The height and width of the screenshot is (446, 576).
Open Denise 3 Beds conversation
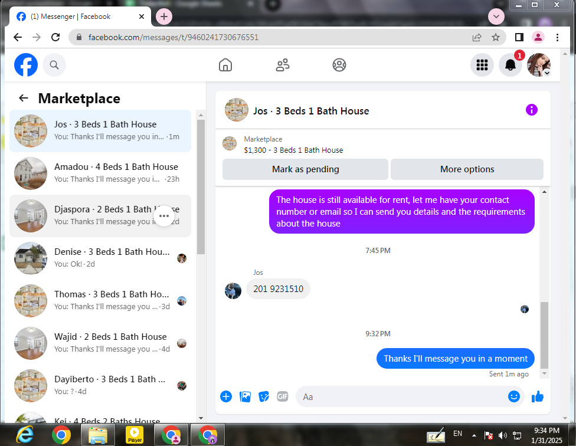tap(100, 258)
